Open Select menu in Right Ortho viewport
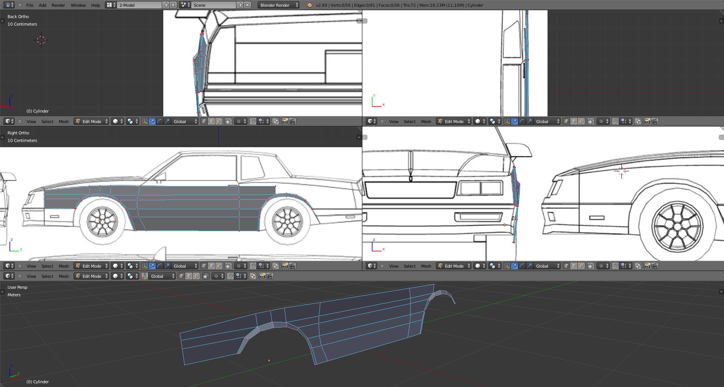The width and height of the screenshot is (724, 387). 48,266
